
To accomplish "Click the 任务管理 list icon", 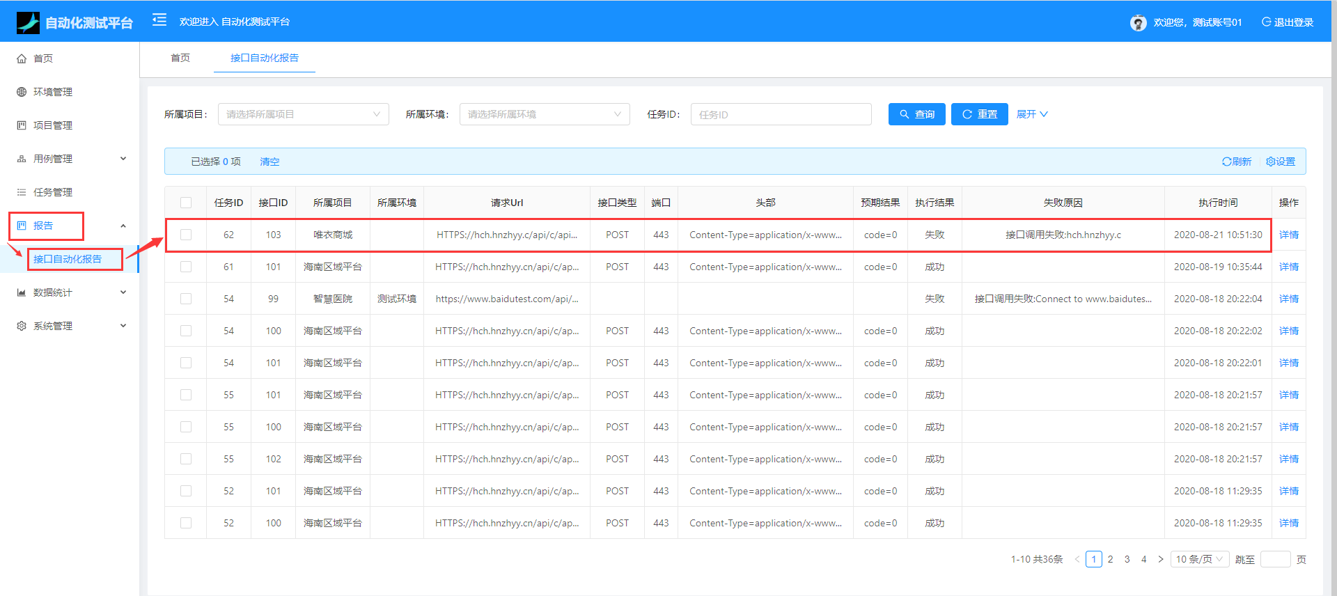I will tap(22, 192).
